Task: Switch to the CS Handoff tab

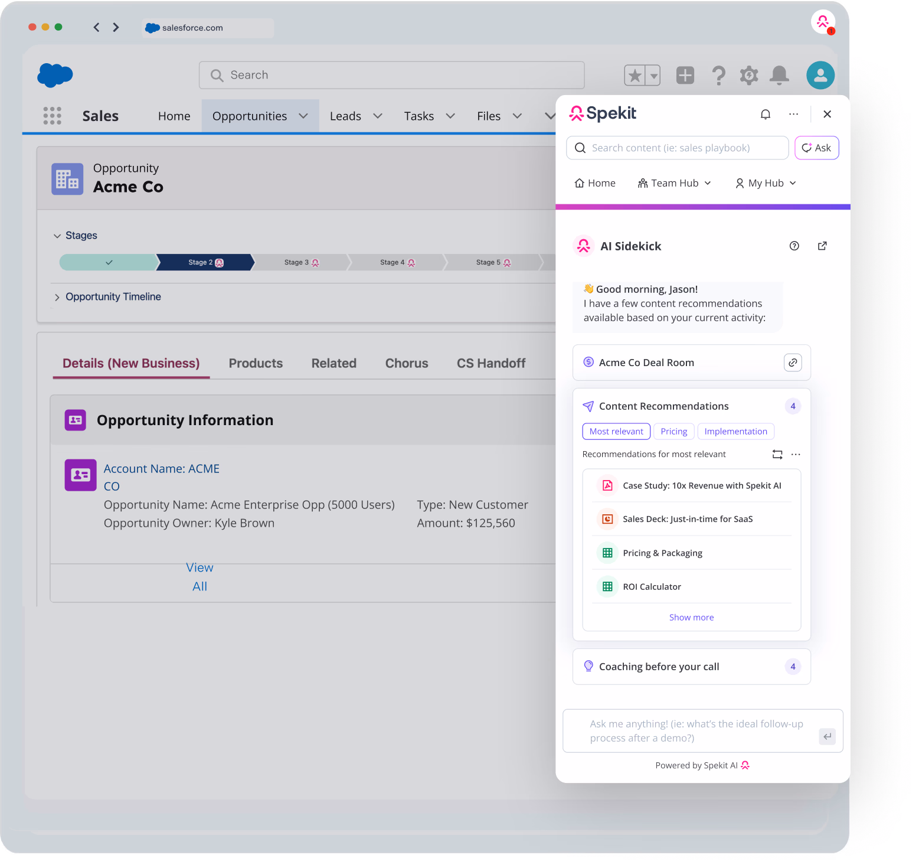Action: pyautogui.click(x=491, y=363)
